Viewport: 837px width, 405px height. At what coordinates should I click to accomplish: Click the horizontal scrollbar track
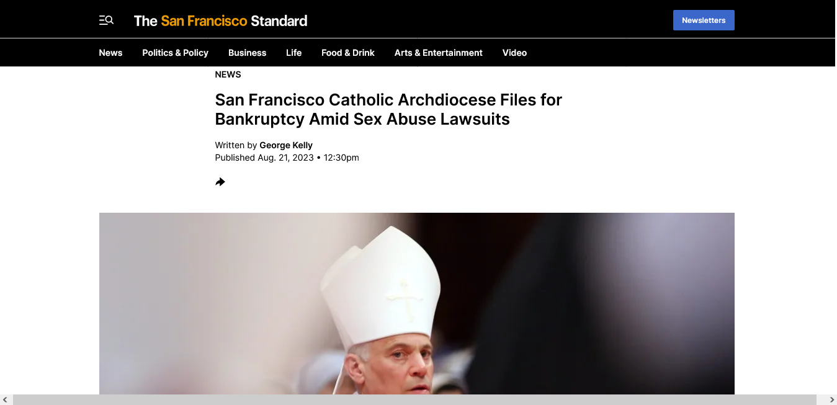414,399
